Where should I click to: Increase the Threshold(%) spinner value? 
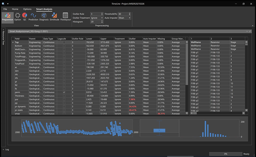[x=130, y=13]
